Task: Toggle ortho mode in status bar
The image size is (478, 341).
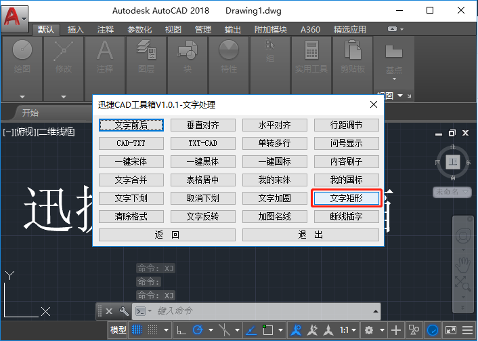Action: coord(181,330)
